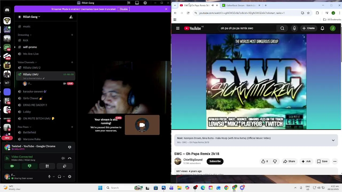Deafen with the headphones button
This screenshot has height=192, width=342.
coord(59,177)
